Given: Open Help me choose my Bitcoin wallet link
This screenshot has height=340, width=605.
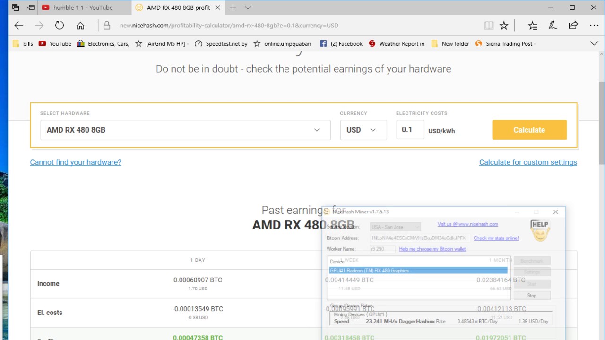Looking at the screenshot, I should point(432,249).
